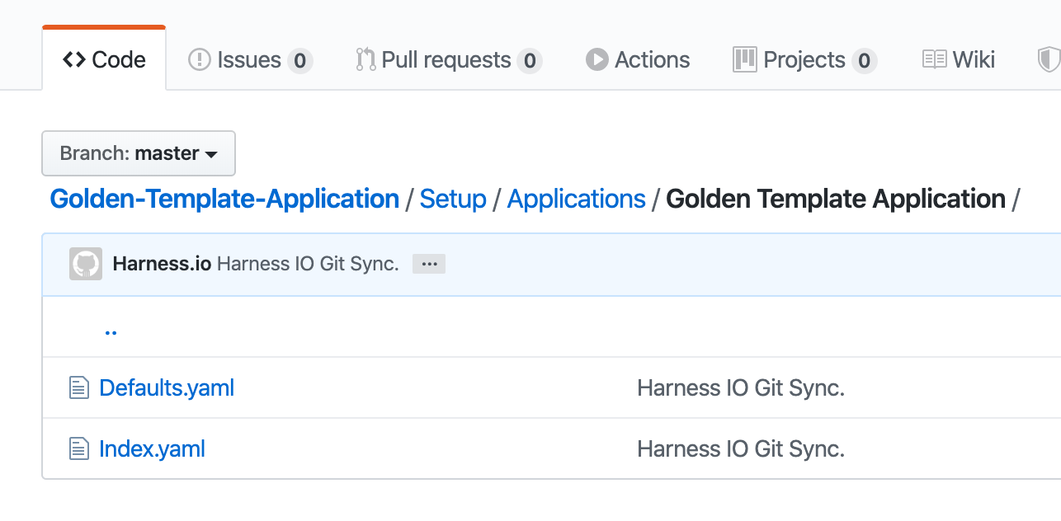Screen dimensions: 1061x521
Task: Go to Golden-Template-Application repository root
Action: tap(224, 199)
